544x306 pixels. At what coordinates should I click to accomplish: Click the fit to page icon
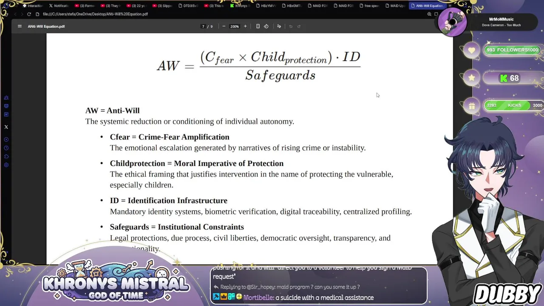point(258,26)
